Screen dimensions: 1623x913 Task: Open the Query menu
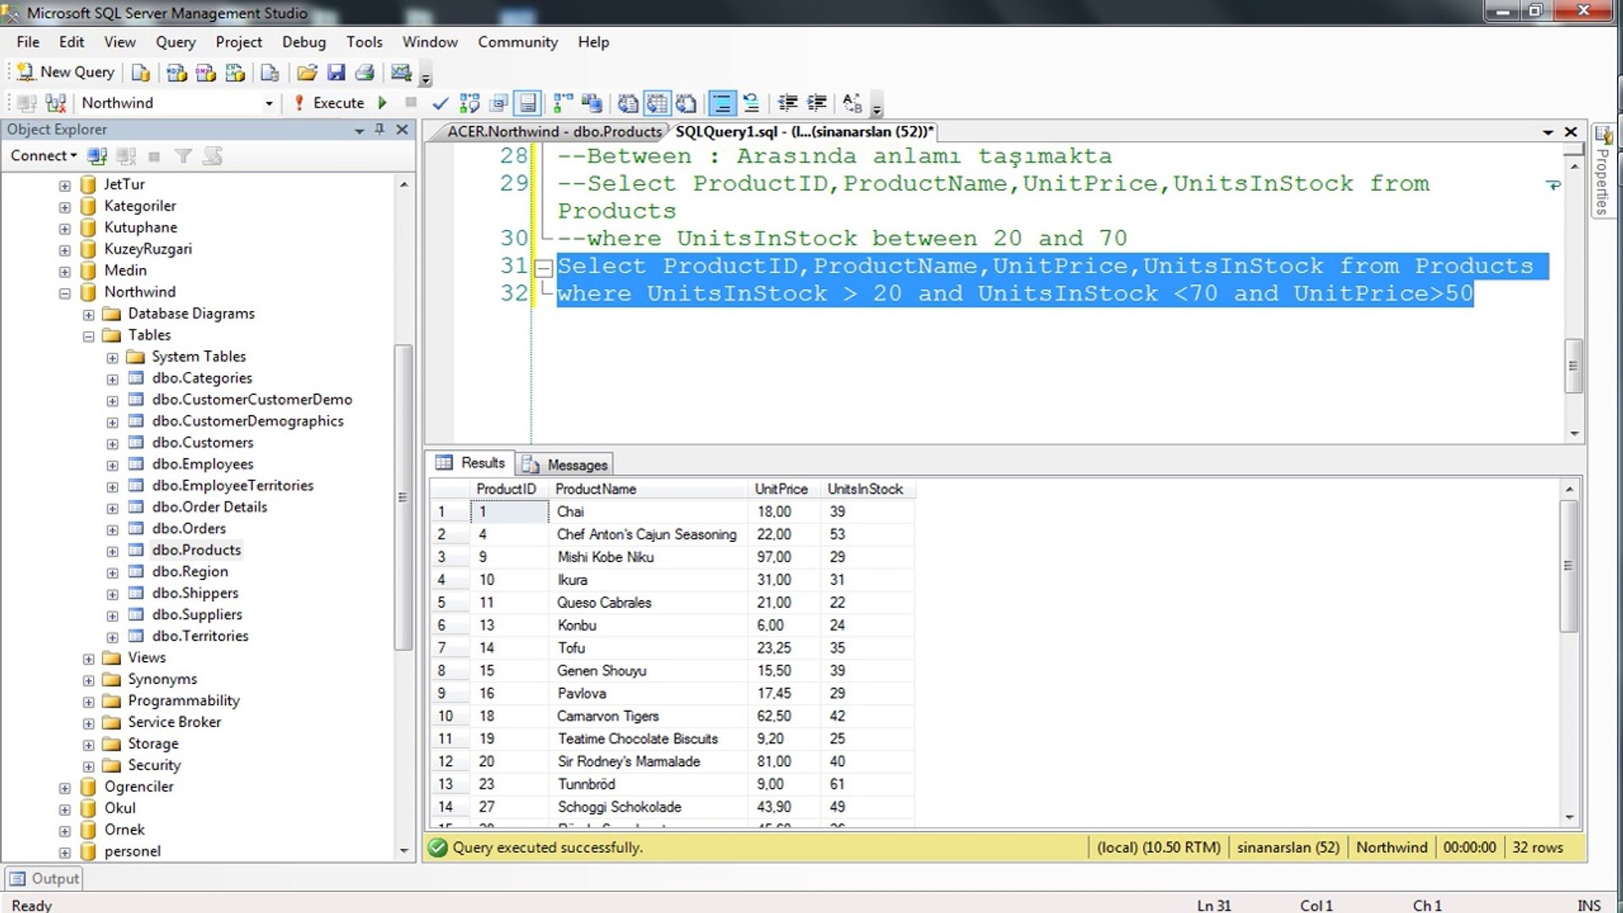pos(175,42)
